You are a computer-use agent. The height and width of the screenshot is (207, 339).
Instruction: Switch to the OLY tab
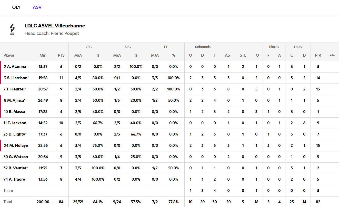pos(16,7)
